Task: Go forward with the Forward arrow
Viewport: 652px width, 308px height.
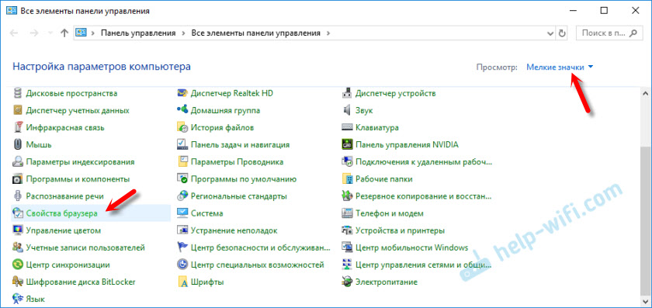Action: click(x=34, y=33)
